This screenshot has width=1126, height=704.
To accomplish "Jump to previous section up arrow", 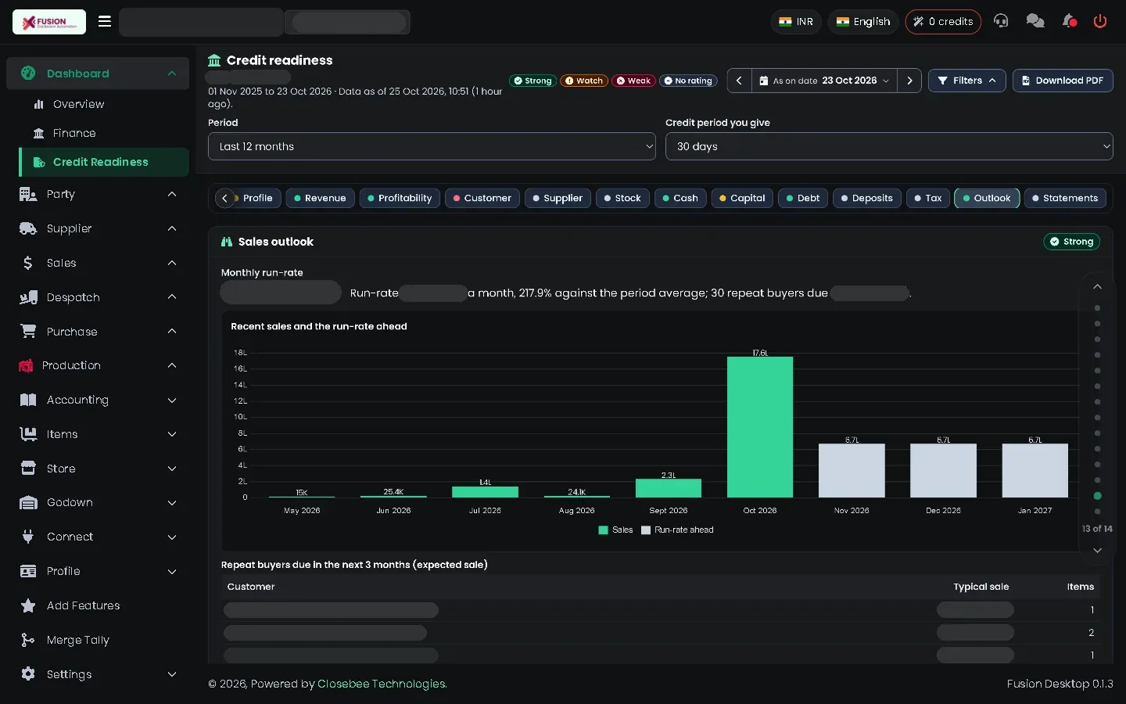I will click(x=1097, y=286).
